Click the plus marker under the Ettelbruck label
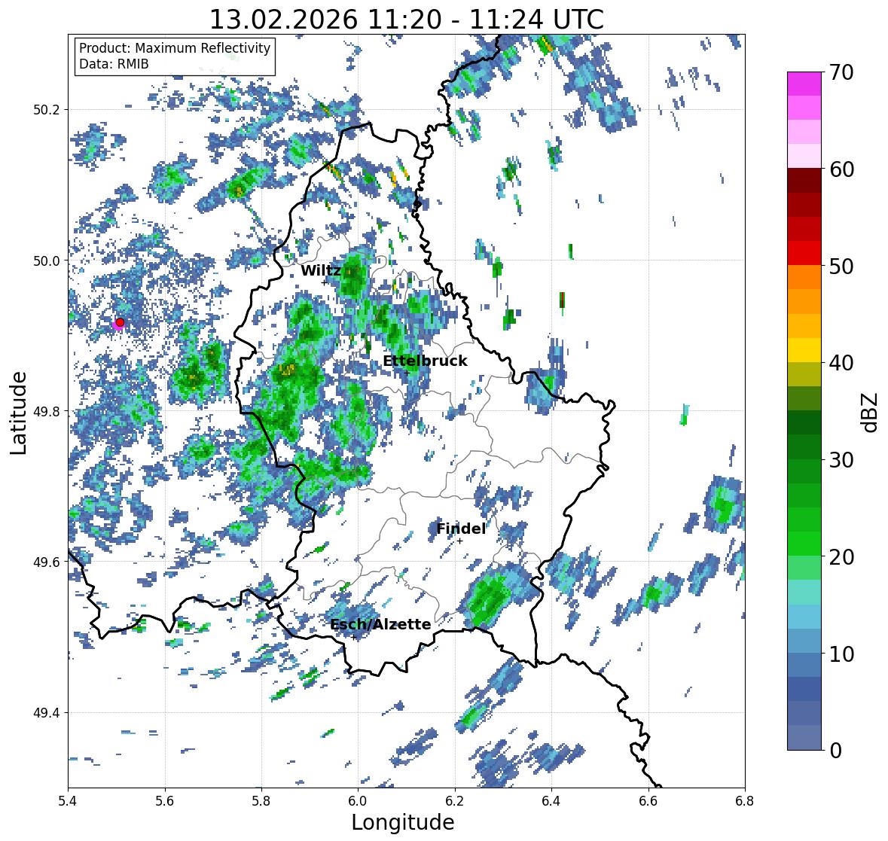This screenshot has height=841, width=888. pyautogui.click(x=407, y=373)
